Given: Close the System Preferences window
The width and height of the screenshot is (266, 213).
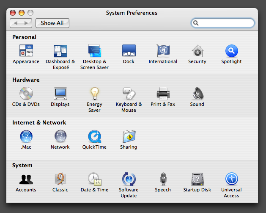Looking at the screenshot, I should tap(13, 13).
